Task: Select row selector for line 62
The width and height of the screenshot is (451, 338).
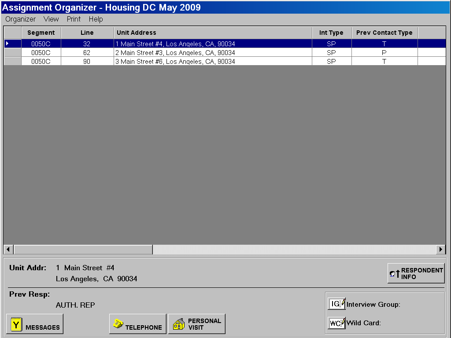Action: pos(12,53)
